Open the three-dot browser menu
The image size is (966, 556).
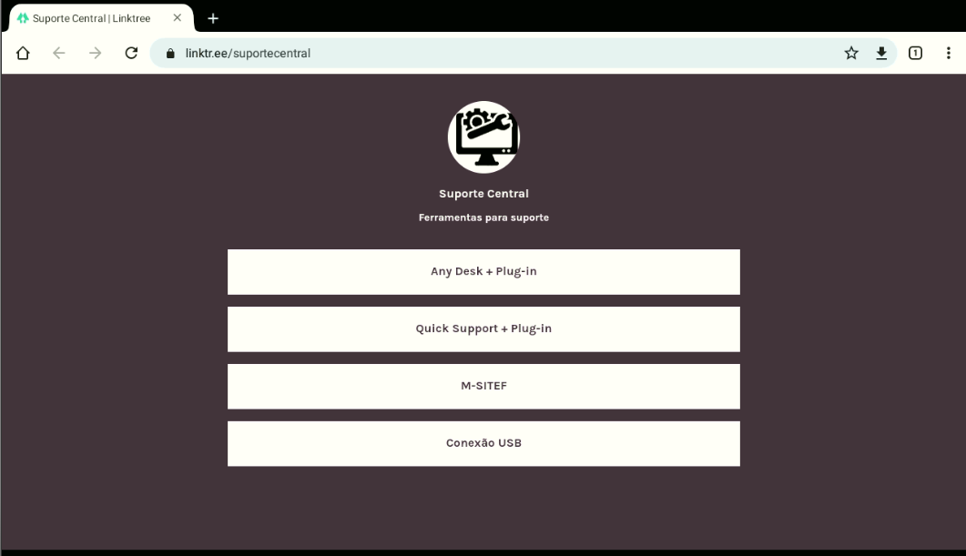pos(948,53)
